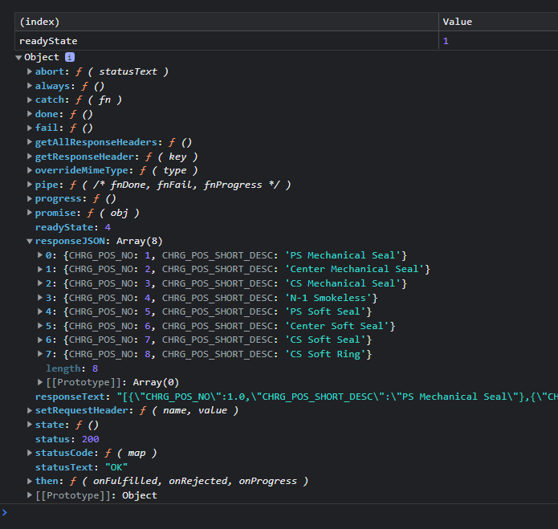Click the overrideMimeType property name
This screenshot has width=558, height=529.
pos(82,170)
